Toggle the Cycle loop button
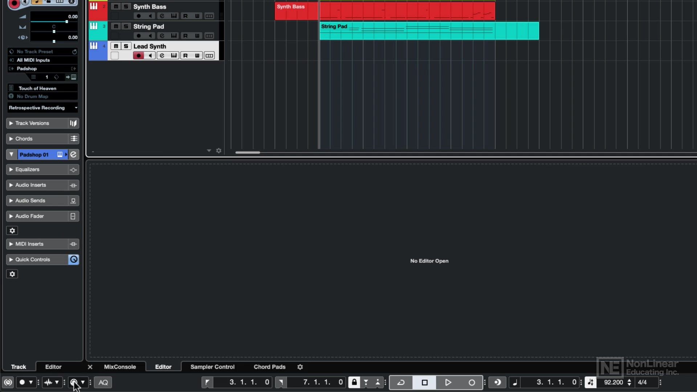This screenshot has height=392, width=697. (401, 382)
